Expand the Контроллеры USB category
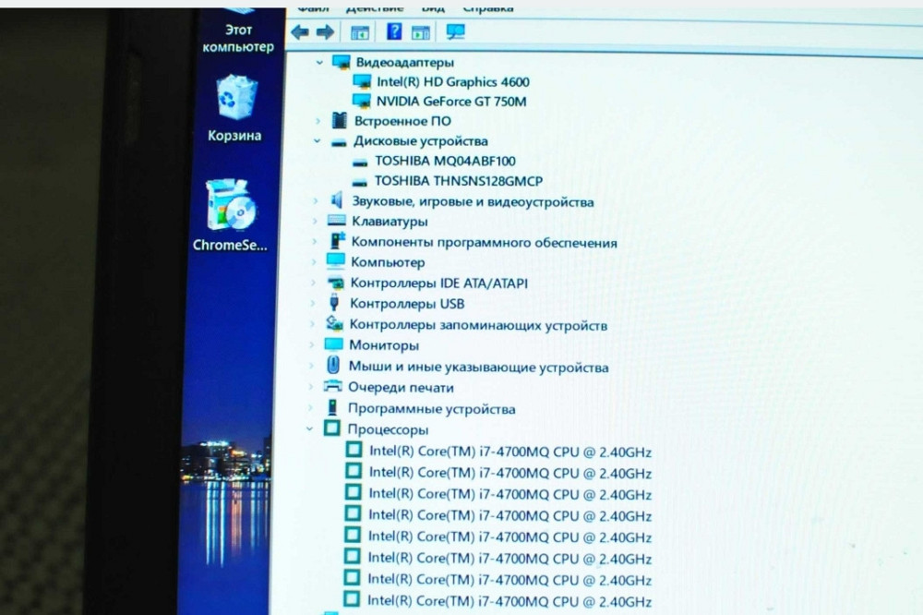This screenshot has height=615, width=923. pyautogui.click(x=314, y=304)
